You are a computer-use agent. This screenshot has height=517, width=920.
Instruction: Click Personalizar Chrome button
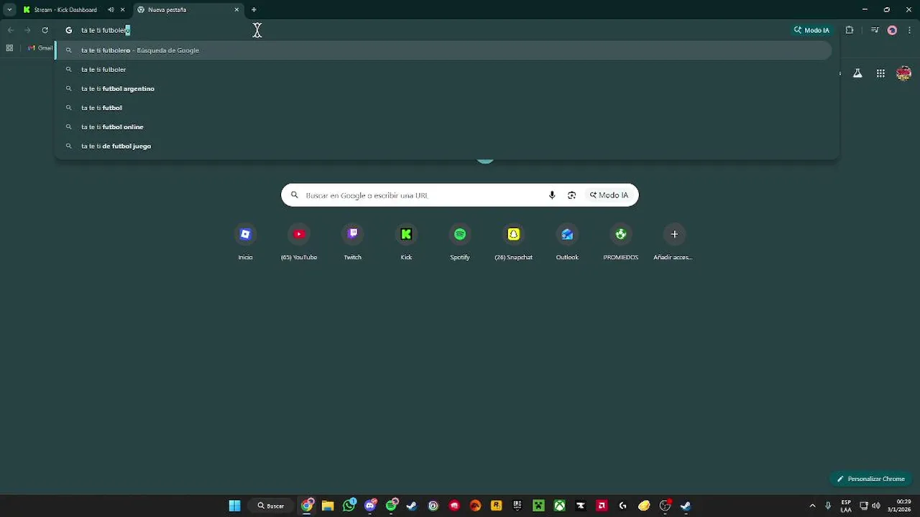[x=870, y=479]
